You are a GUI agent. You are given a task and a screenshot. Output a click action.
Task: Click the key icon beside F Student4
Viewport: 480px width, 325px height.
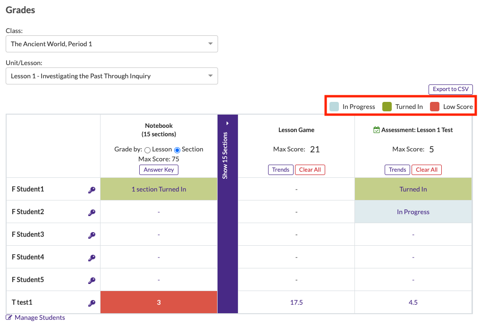[92, 258]
